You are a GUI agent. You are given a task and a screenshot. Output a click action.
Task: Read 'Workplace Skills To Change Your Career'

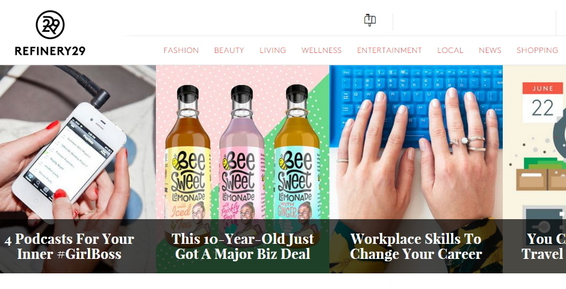pos(416,246)
